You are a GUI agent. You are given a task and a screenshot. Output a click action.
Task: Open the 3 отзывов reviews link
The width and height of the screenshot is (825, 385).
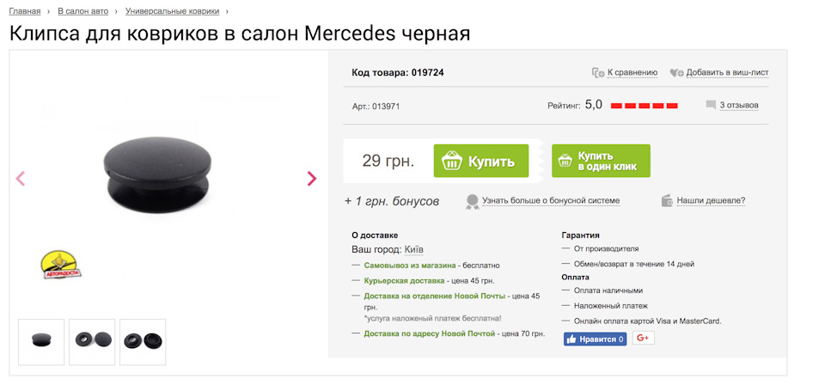click(739, 105)
